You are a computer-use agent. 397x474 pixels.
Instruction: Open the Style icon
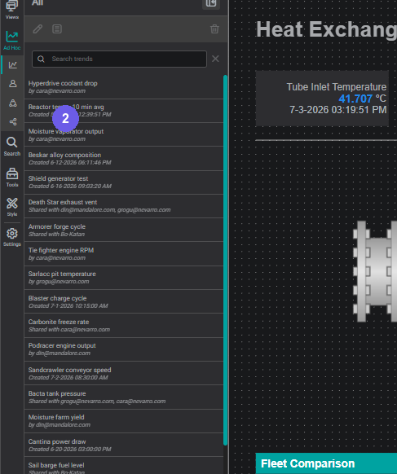click(11, 207)
